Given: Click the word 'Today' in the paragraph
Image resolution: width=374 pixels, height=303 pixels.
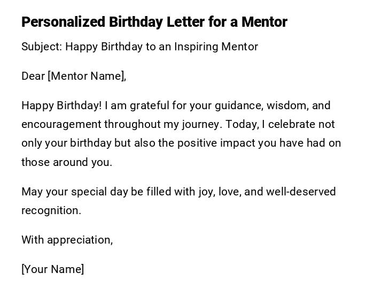Looking at the screenshot, I should [x=242, y=124].
